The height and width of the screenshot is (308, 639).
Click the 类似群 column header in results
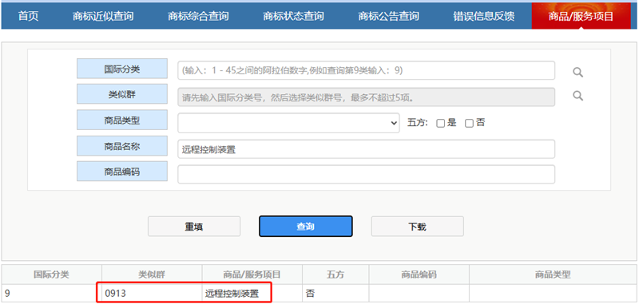point(152,274)
